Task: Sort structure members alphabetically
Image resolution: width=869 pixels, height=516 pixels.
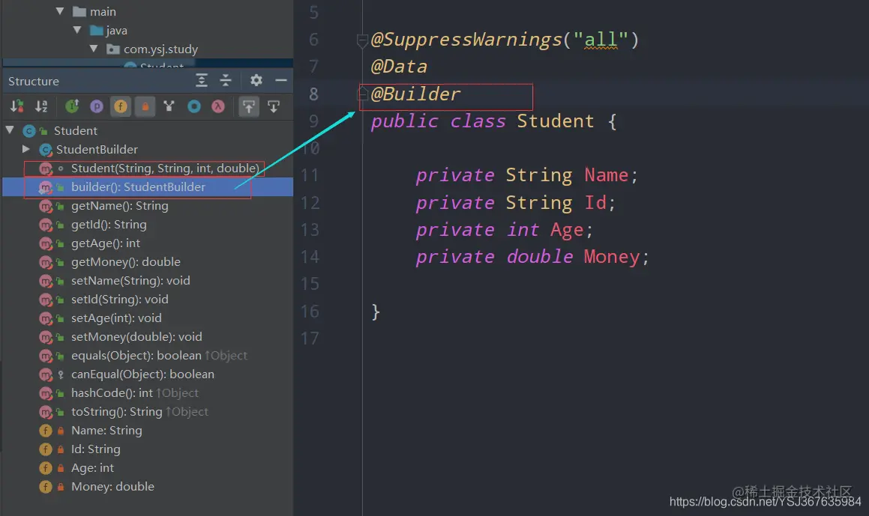Action: coord(41,106)
